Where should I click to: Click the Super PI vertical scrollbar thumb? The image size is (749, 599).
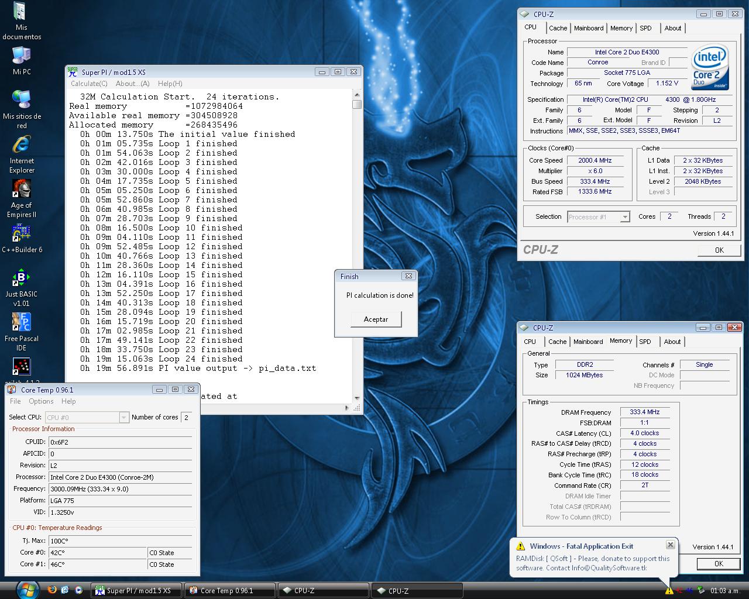(357, 105)
